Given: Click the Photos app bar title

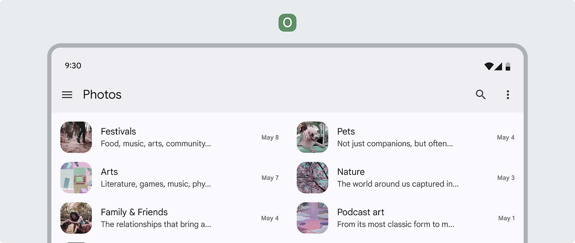Looking at the screenshot, I should [102, 95].
